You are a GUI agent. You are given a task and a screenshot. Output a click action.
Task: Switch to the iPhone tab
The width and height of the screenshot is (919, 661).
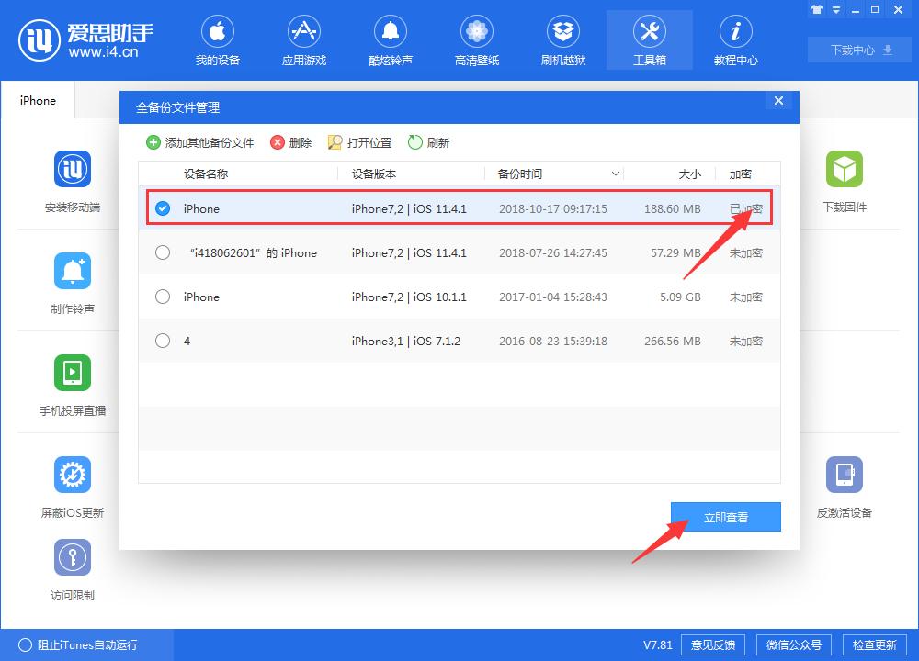click(37, 101)
